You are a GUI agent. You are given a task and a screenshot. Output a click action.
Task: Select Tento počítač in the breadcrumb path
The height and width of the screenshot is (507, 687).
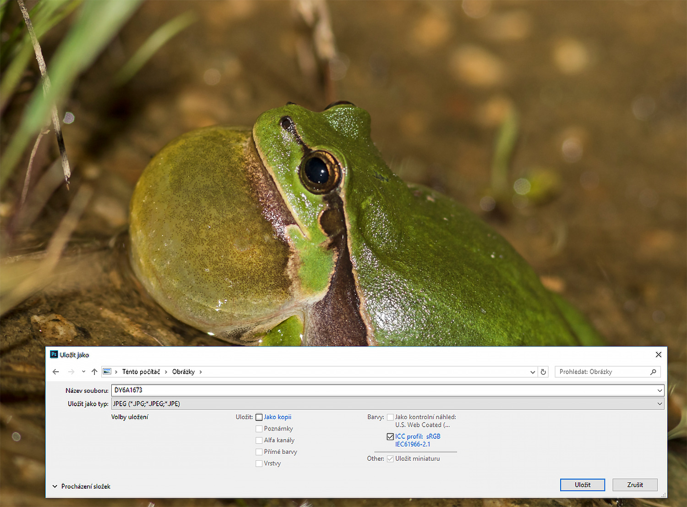pyautogui.click(x=141, y=372)
